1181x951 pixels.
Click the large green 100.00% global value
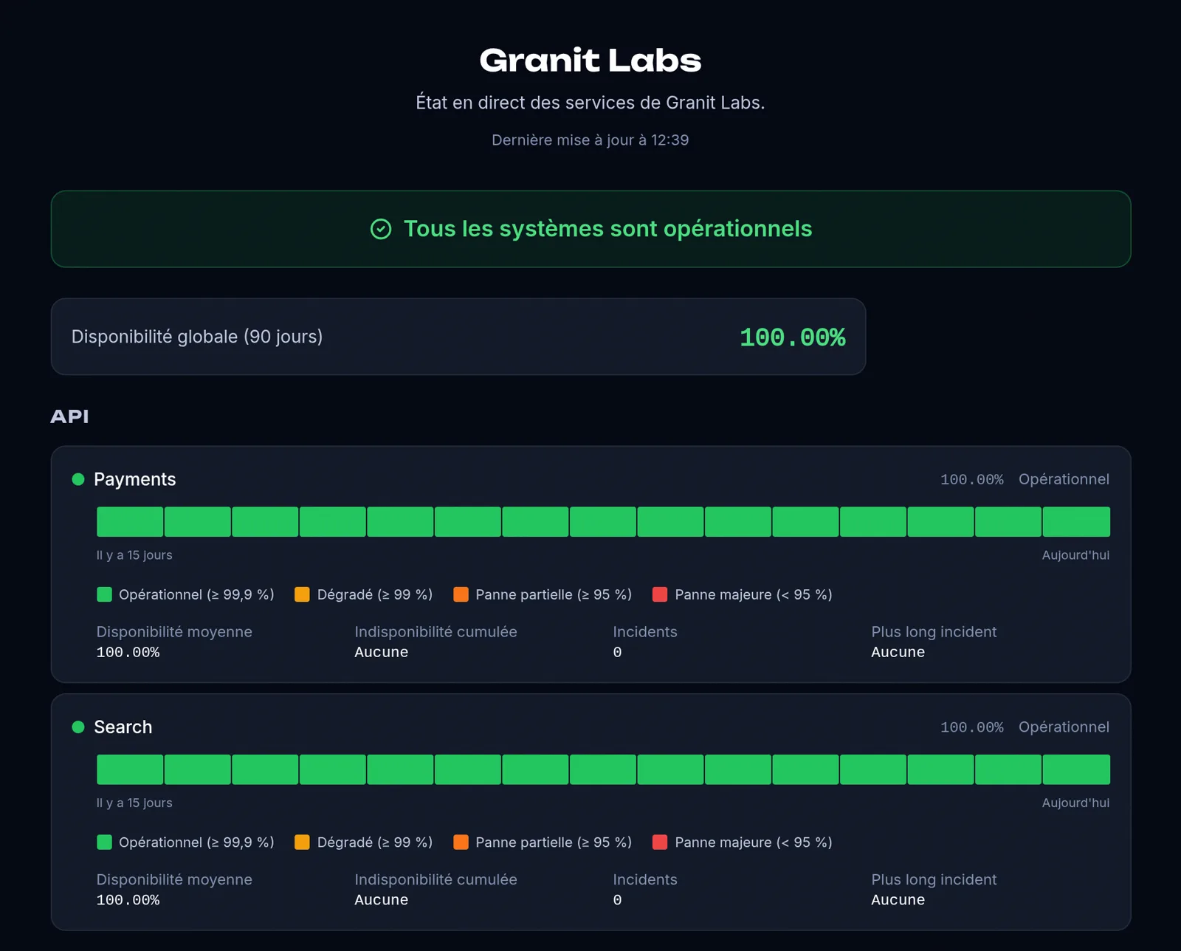[x=793, y=337]
